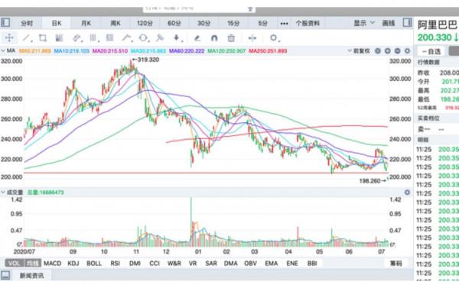Select the CCI indicator
This screenshot has width=459, height=285.
[155, 264]
